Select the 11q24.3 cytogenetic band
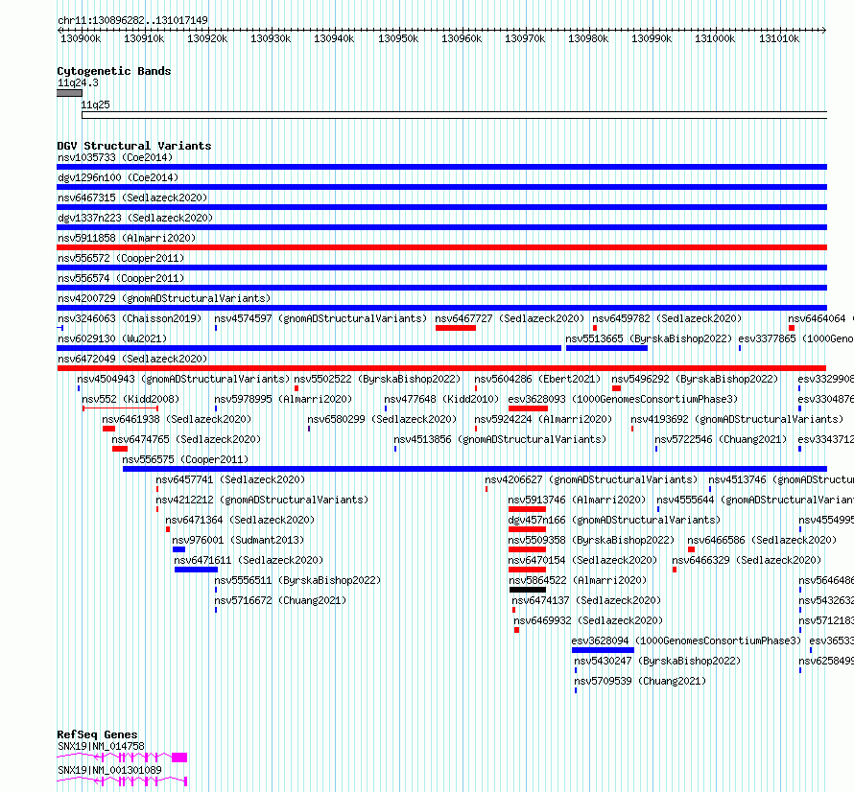Image resolution: width=854 pixels, height=792 pixels. tap(69, 93)
